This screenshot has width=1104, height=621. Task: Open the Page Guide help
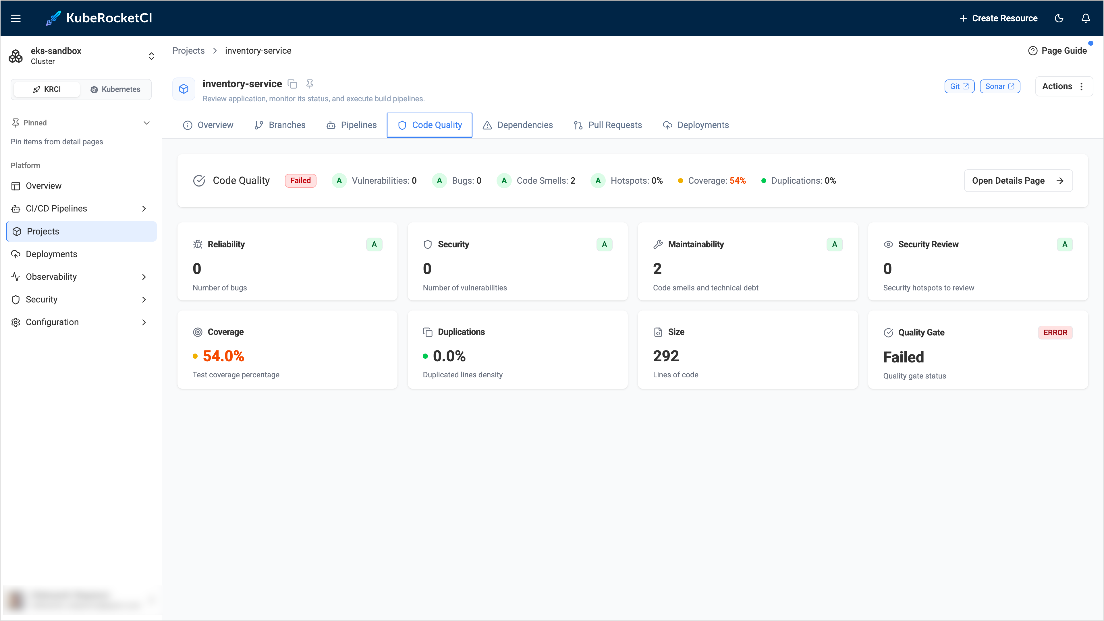tap(1057, 51)
